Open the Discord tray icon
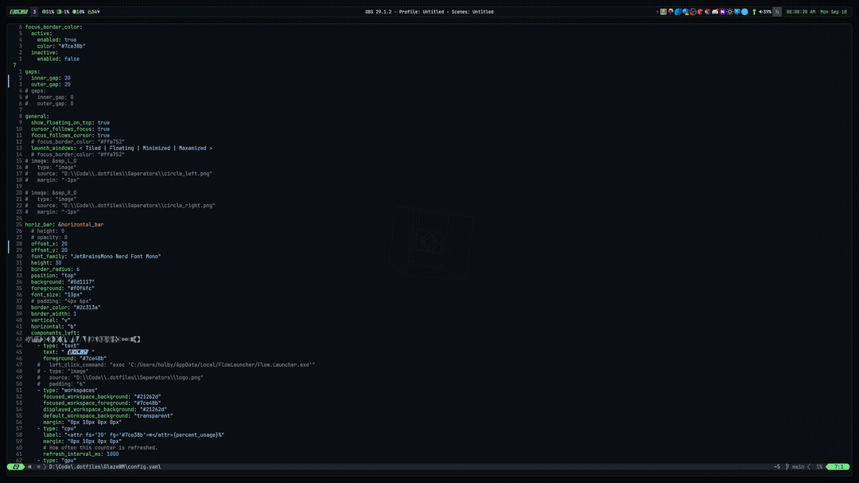 coord(715,12)
